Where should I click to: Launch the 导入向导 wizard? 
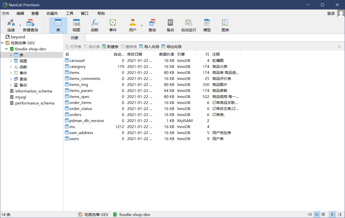coord(149,47)
